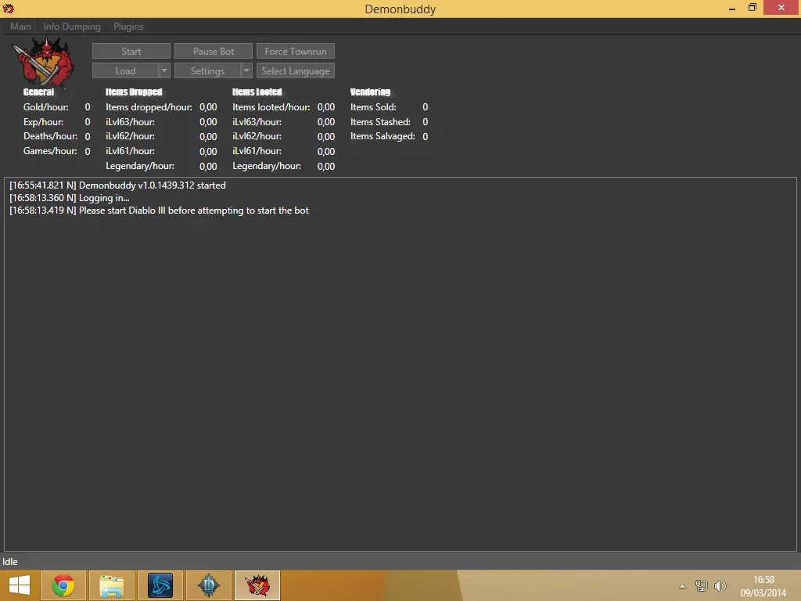Open the Plugins tab
The width and height of the screenshot is (801, 601).
(x=128, y=27)
